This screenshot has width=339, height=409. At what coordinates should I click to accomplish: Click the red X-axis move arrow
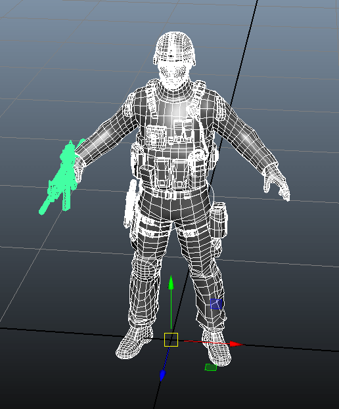(x=237, y=344)
